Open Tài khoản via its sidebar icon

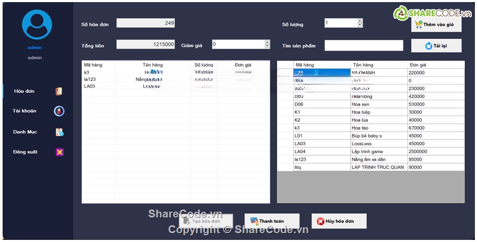[x=59, y=111]
